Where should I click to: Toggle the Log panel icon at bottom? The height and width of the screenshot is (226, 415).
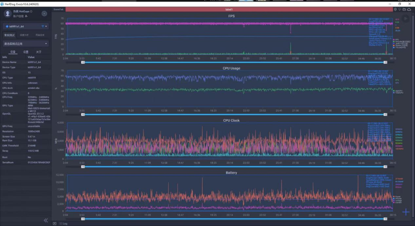click(55, 223)
